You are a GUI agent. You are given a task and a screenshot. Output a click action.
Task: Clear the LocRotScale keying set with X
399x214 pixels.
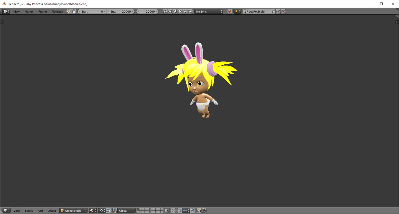point(273,11)
